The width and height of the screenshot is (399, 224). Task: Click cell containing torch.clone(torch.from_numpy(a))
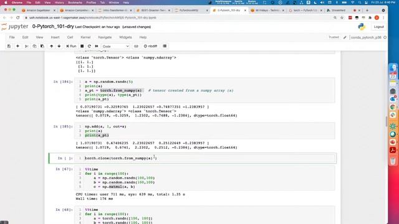tap(204, 158)
